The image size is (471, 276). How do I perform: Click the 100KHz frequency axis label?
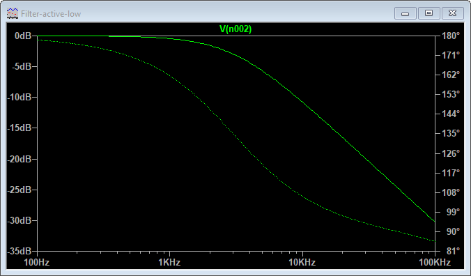pos(435,262)
